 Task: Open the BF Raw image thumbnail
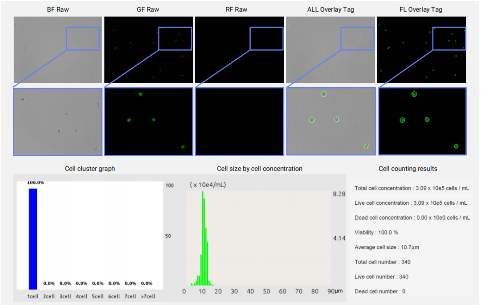pyautogui.click(x=57, y=50)
